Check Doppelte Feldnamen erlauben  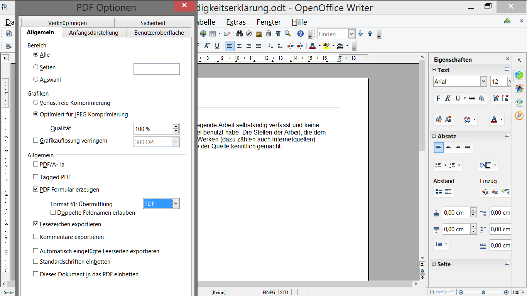[x=53, y=212]
